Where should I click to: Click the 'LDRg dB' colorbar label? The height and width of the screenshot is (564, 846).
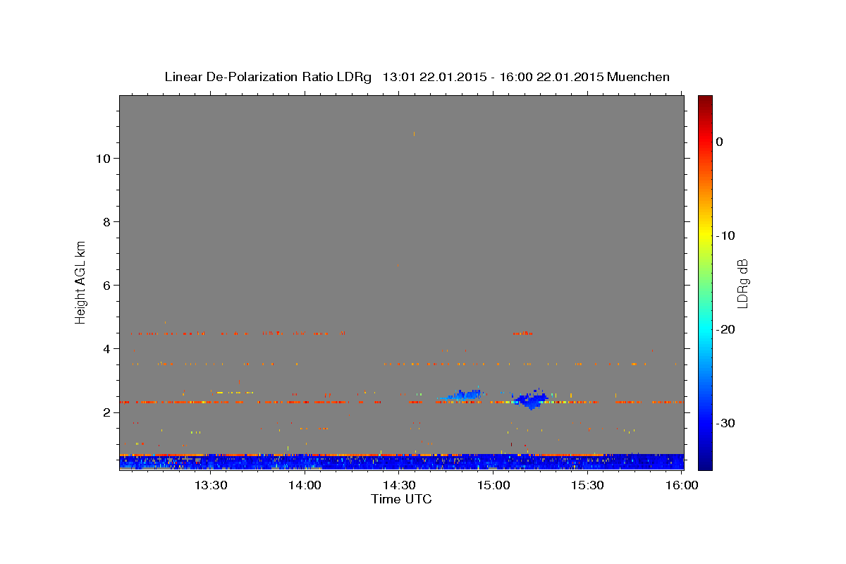pyautogui.click(x=742, y=283)
